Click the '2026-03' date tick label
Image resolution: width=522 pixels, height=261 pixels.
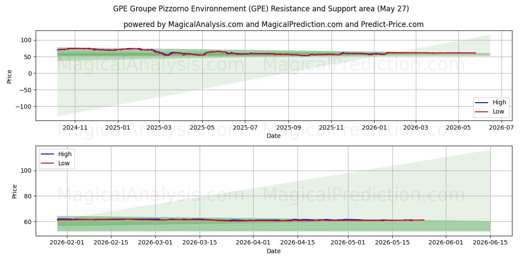(415, 127)
